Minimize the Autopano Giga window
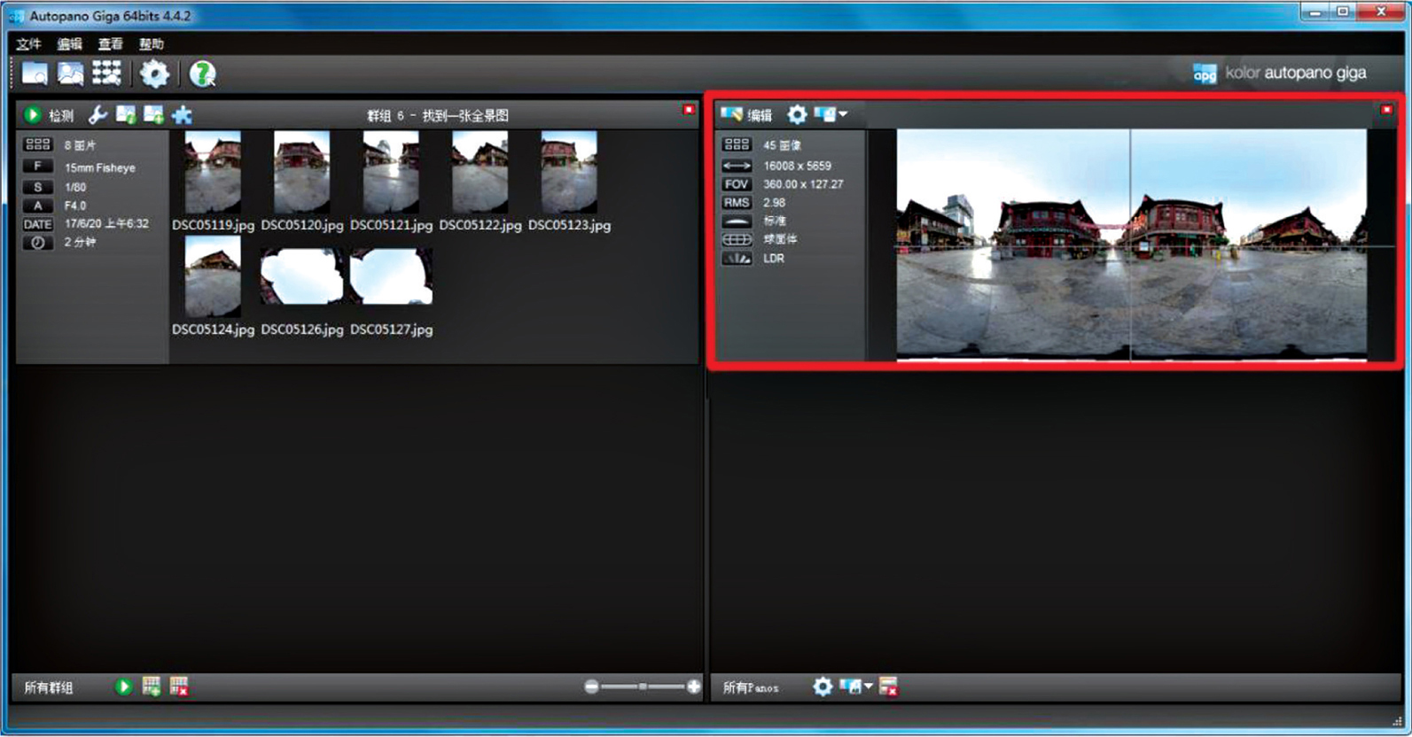1412x737 pixels. [x=1314, y=12]
